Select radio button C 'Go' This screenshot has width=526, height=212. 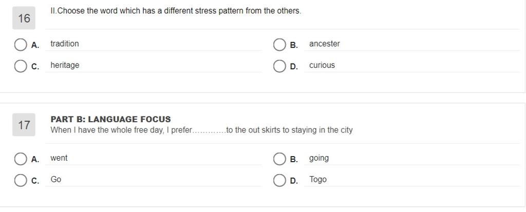pos(21,181)
